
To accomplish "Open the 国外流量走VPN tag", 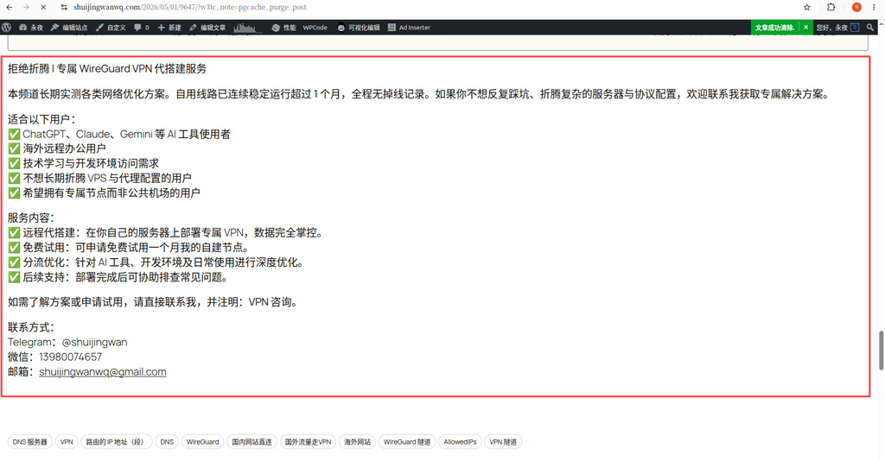I will pyautogui.click(x=309, y=442).
